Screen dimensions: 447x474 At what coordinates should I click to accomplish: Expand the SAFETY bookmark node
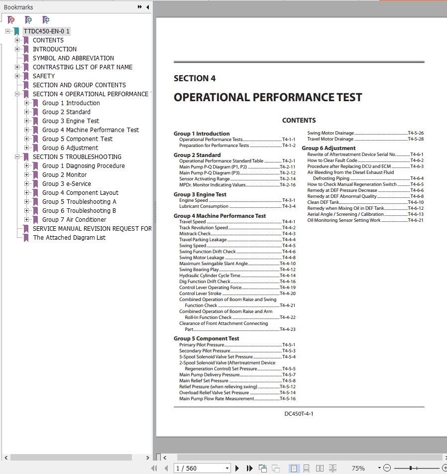point(17,76)
